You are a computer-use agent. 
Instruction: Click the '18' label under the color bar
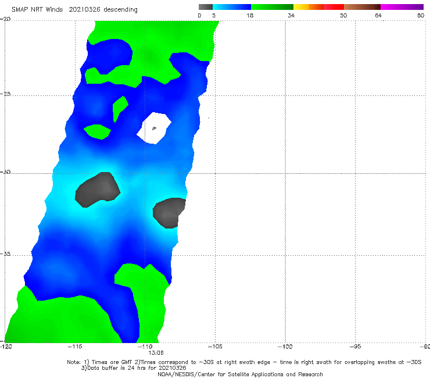[x=250, y=15]
